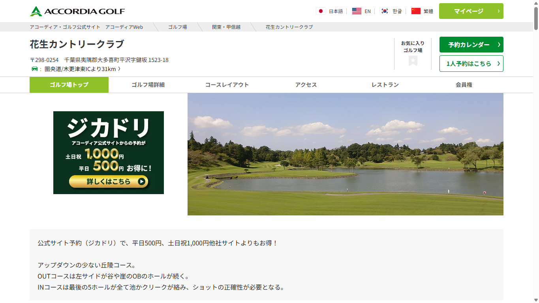Viewport: 539px width, 303px height.
Task: Click the golf course pond photo
Action: pos(346,154)
